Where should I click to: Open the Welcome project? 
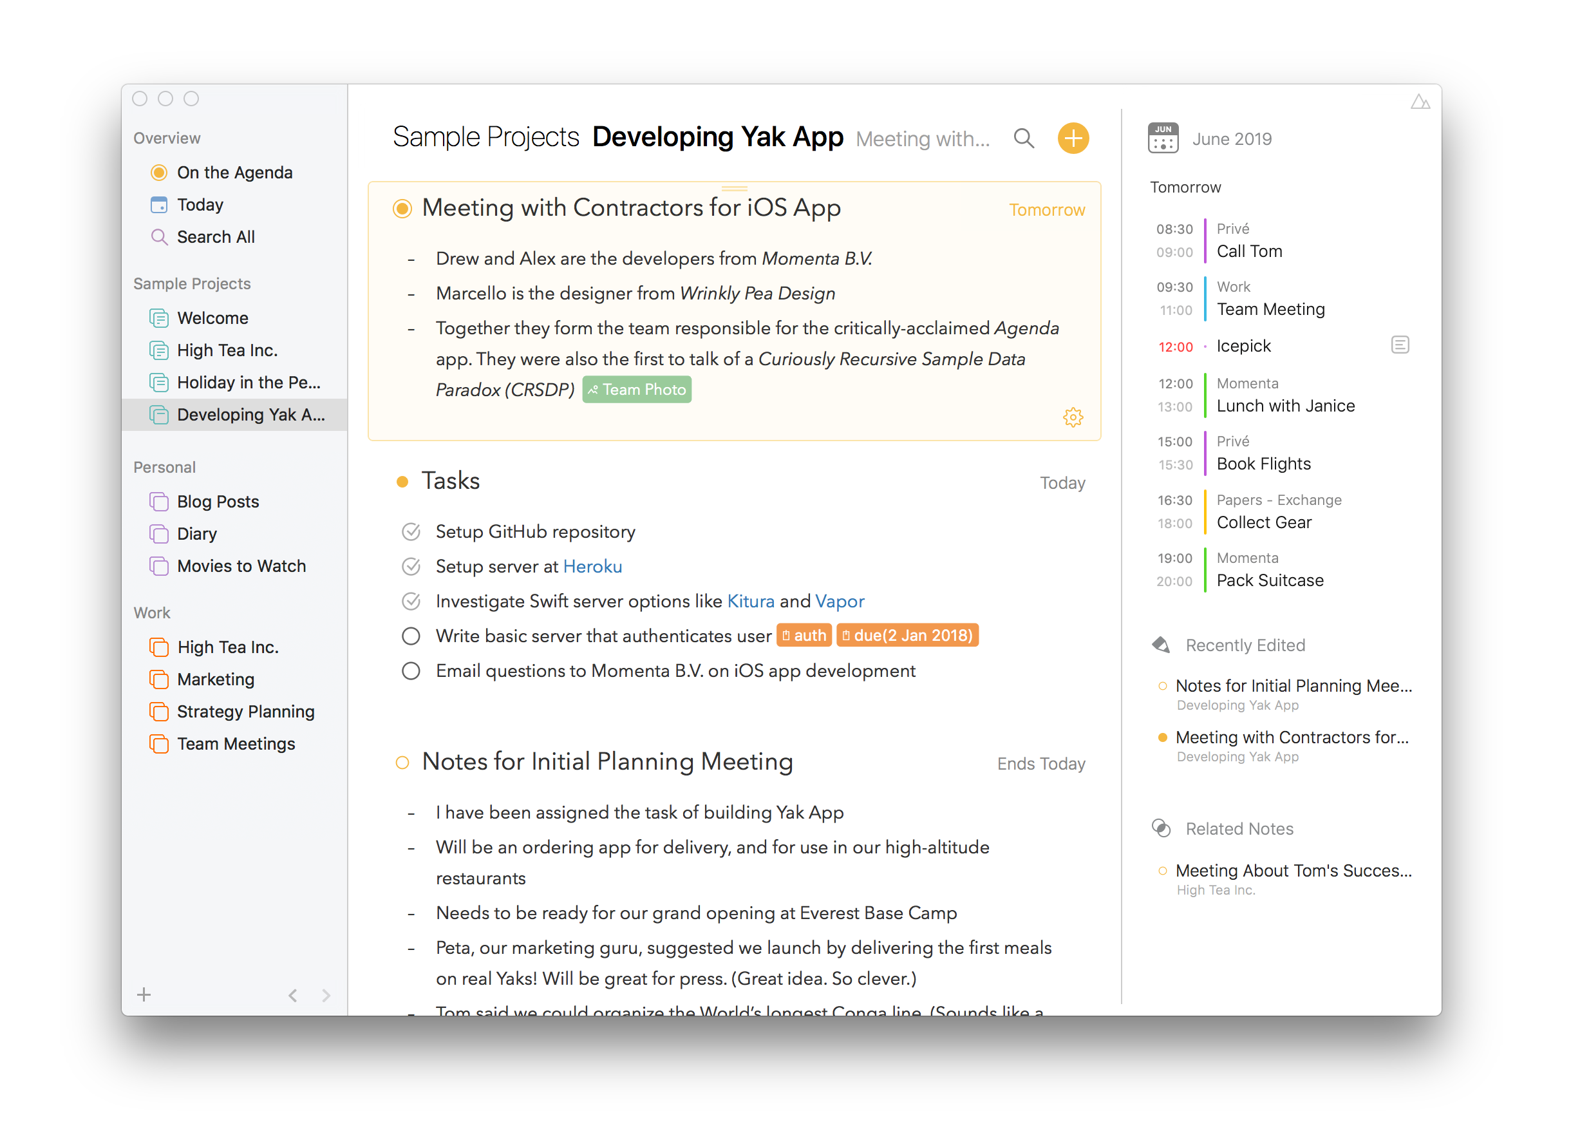tap(234, 318)
